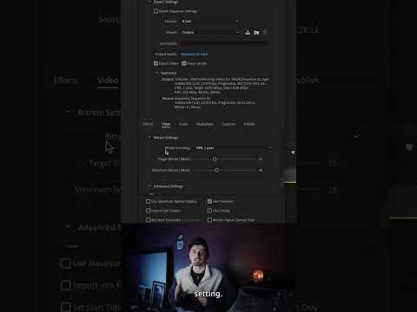Enable Import into Project in center dialog
417x312 pixels.
click(149, 211)
